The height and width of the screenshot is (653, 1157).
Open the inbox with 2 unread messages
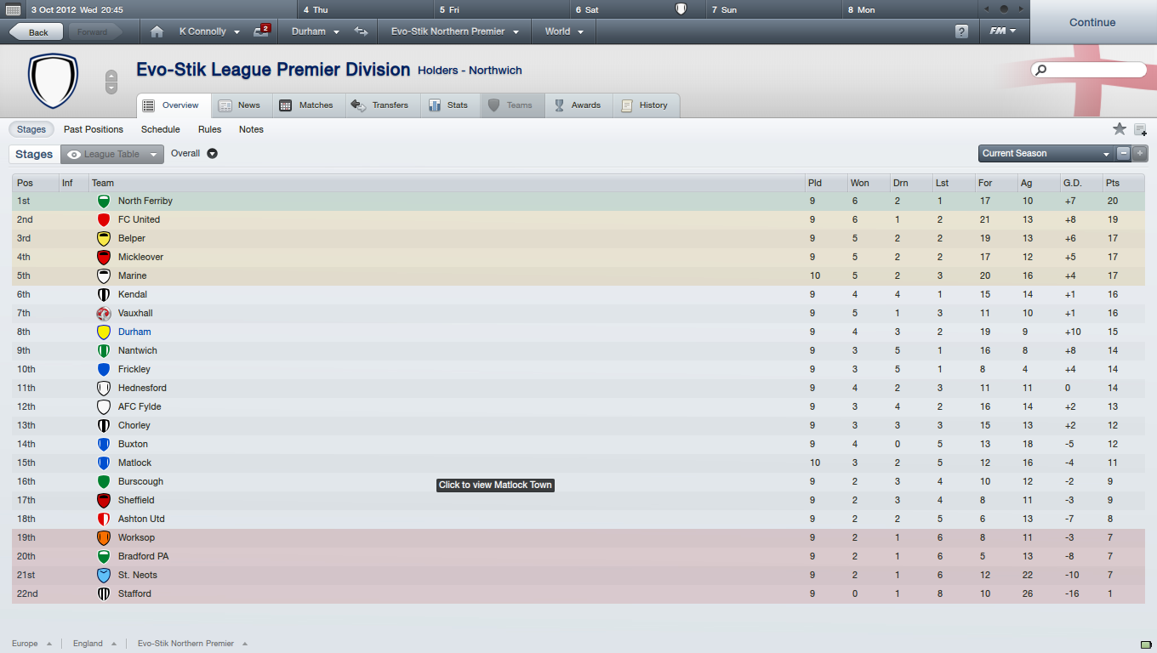pos(261,31)
